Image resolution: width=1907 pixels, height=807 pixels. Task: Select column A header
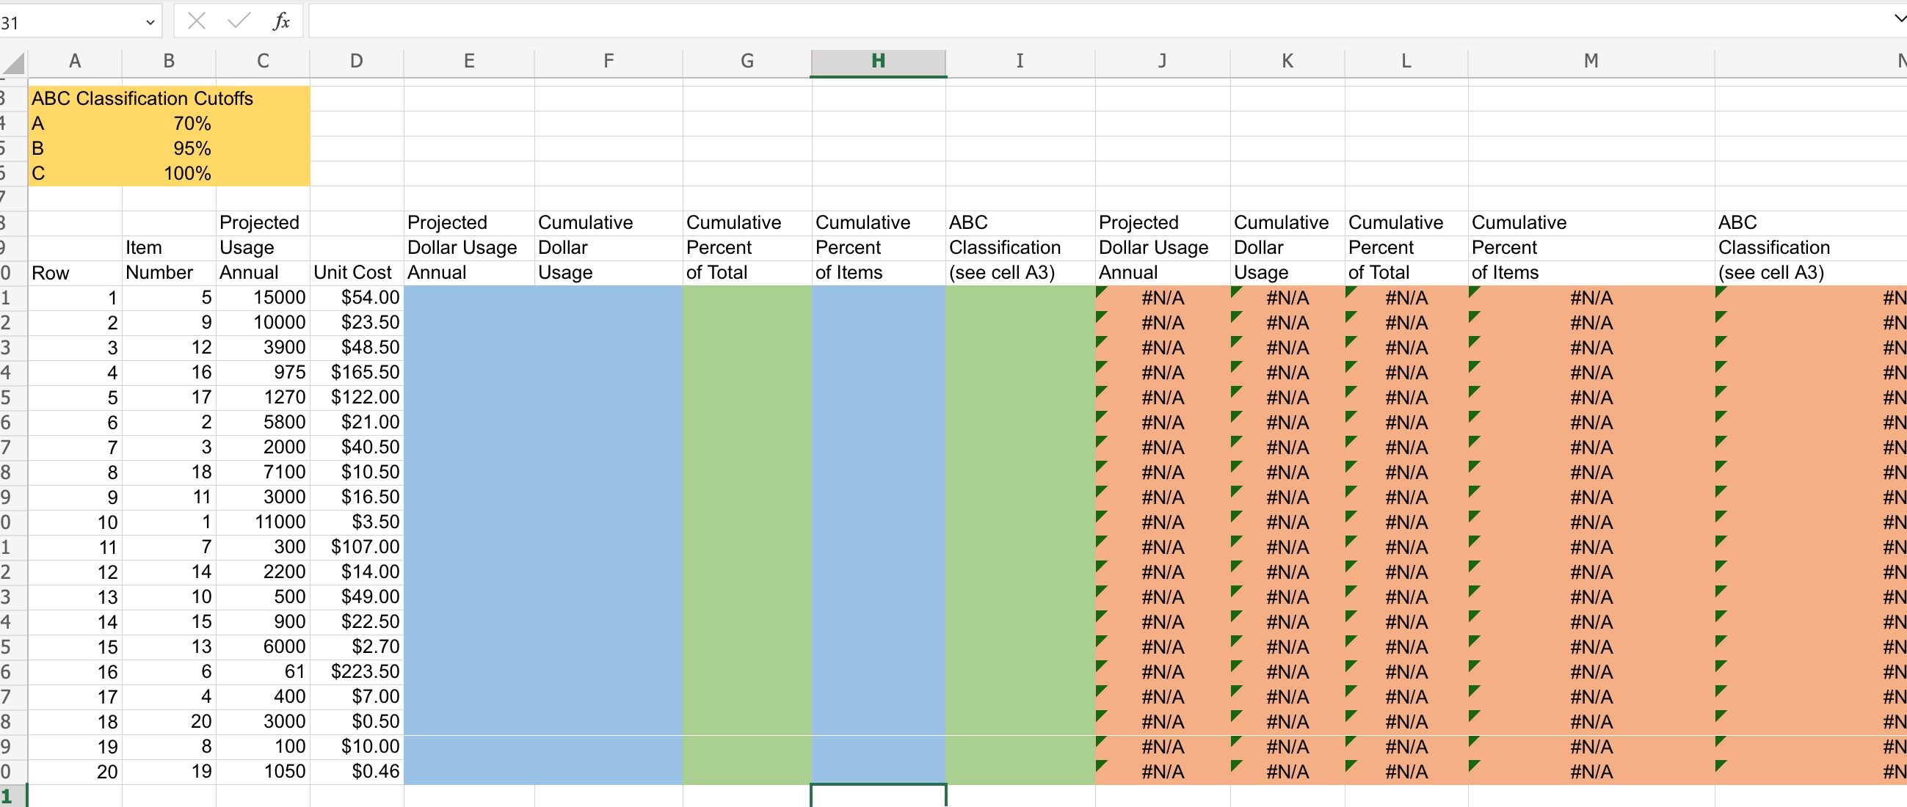pos(75,62)
